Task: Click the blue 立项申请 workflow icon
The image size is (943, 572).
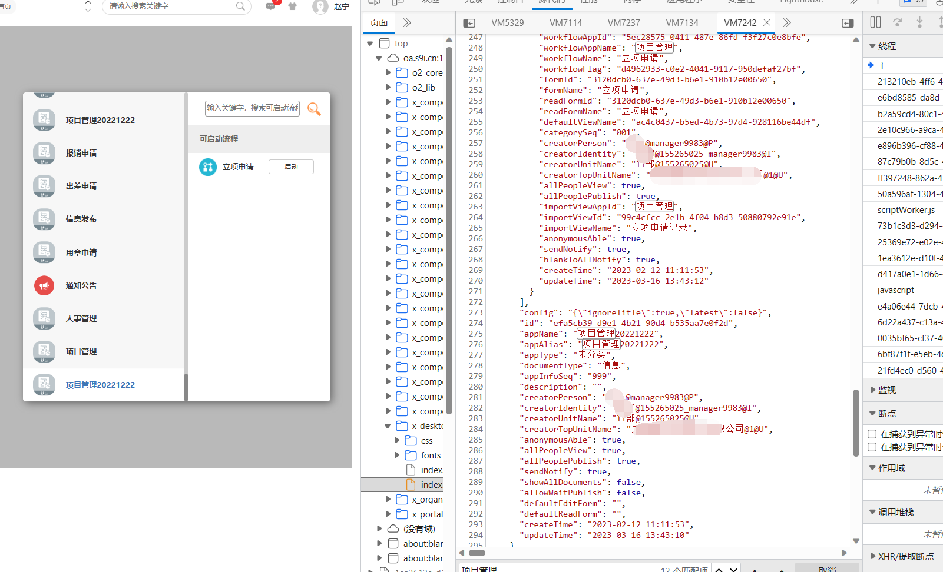Action: pos(208,167)
